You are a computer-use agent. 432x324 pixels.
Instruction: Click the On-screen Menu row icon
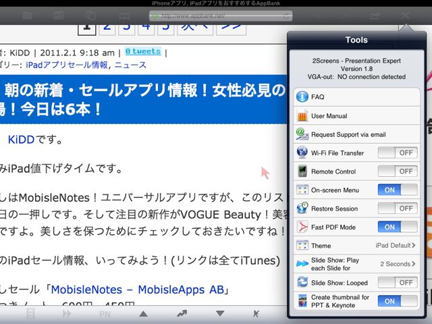(x=302, y=190)
